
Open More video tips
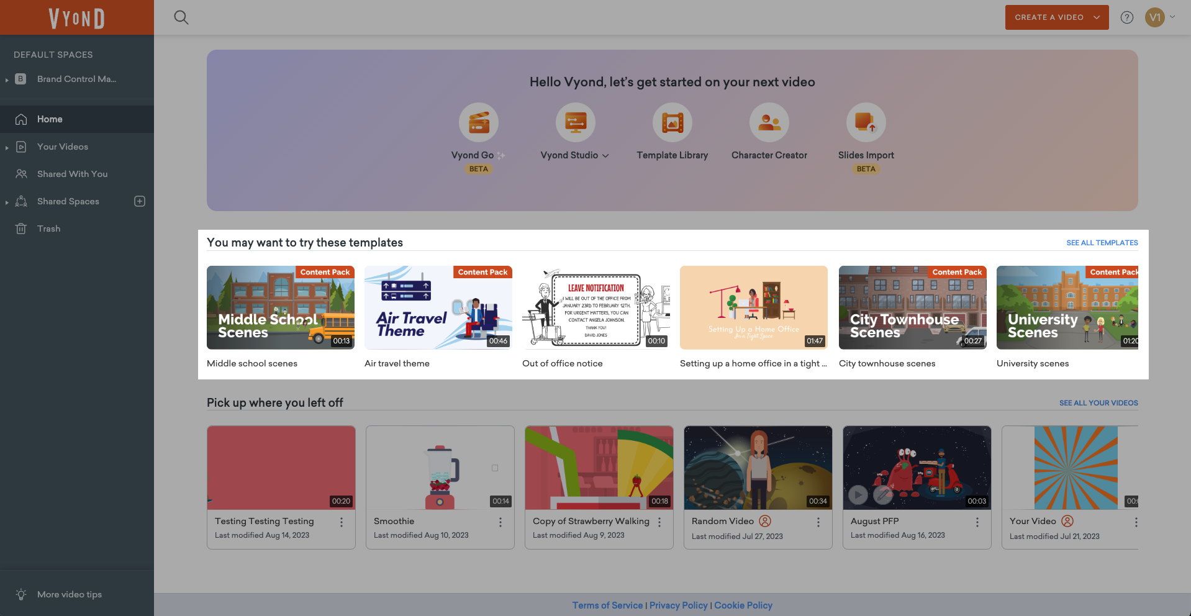pyautogui.click(x=69, y=594)
